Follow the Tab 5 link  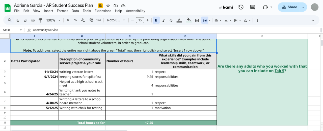pos(279,71)
